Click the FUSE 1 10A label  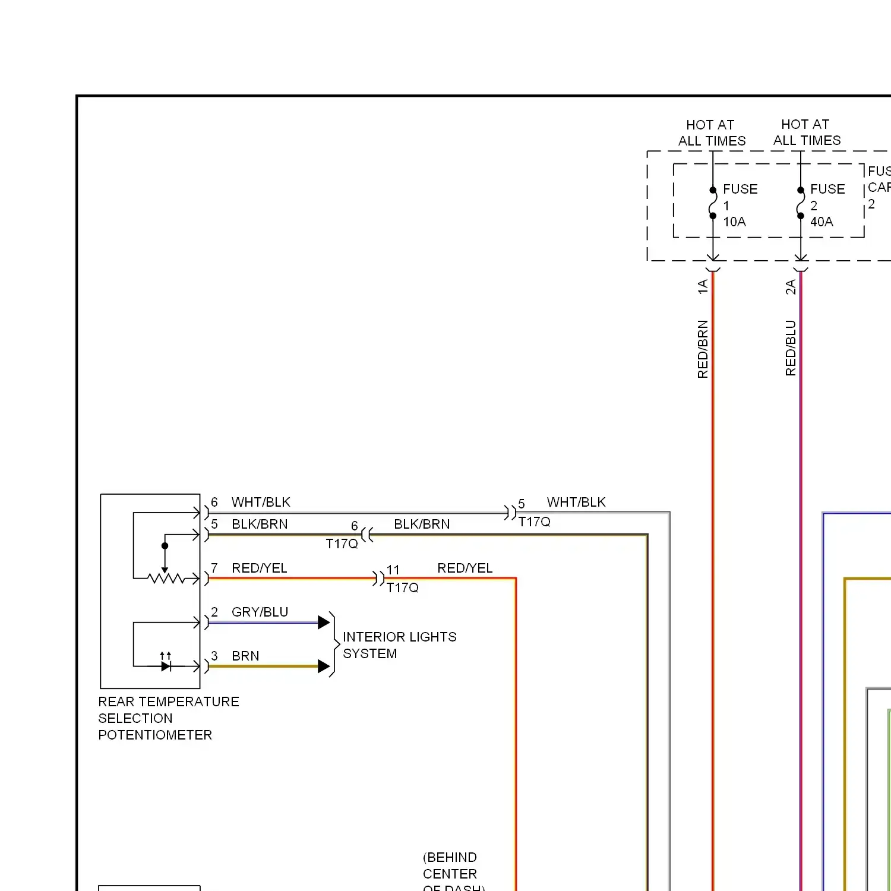click(x=740, y=206)
